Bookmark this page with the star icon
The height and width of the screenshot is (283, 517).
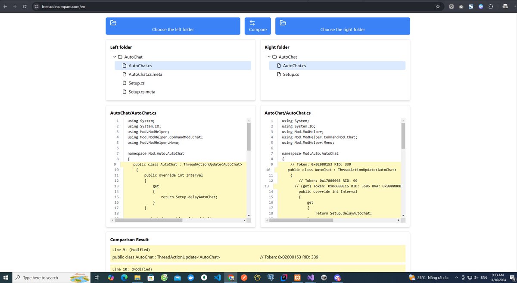click(x=438, y=7)
